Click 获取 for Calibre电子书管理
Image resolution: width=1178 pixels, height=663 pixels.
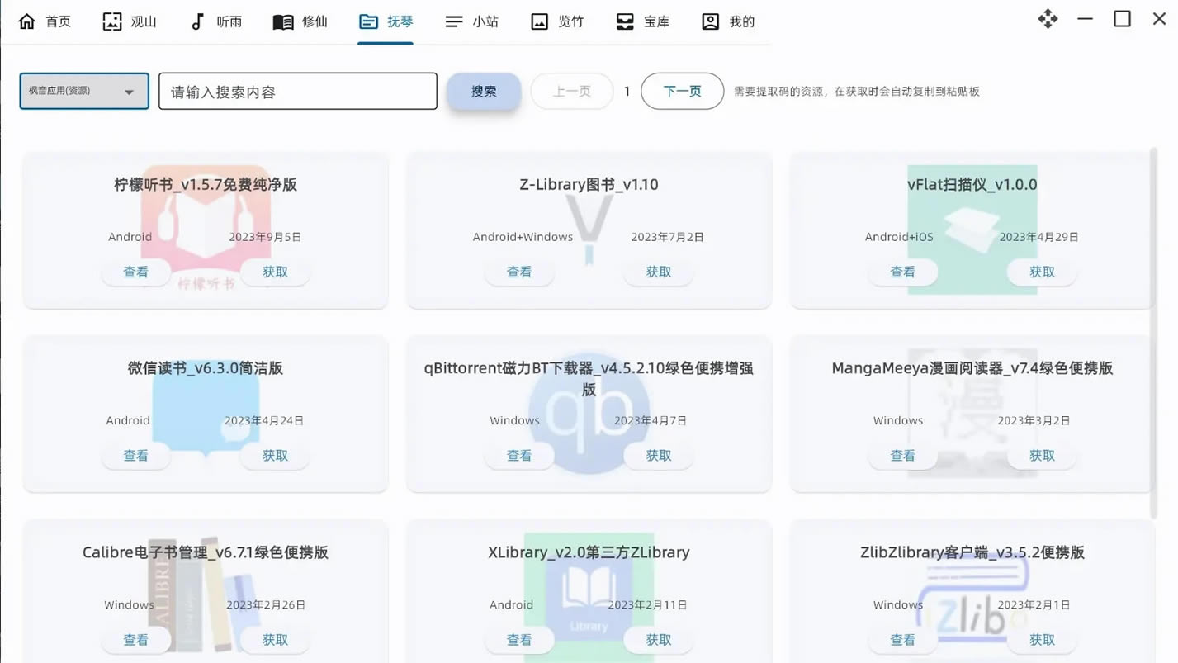[276, 639]
